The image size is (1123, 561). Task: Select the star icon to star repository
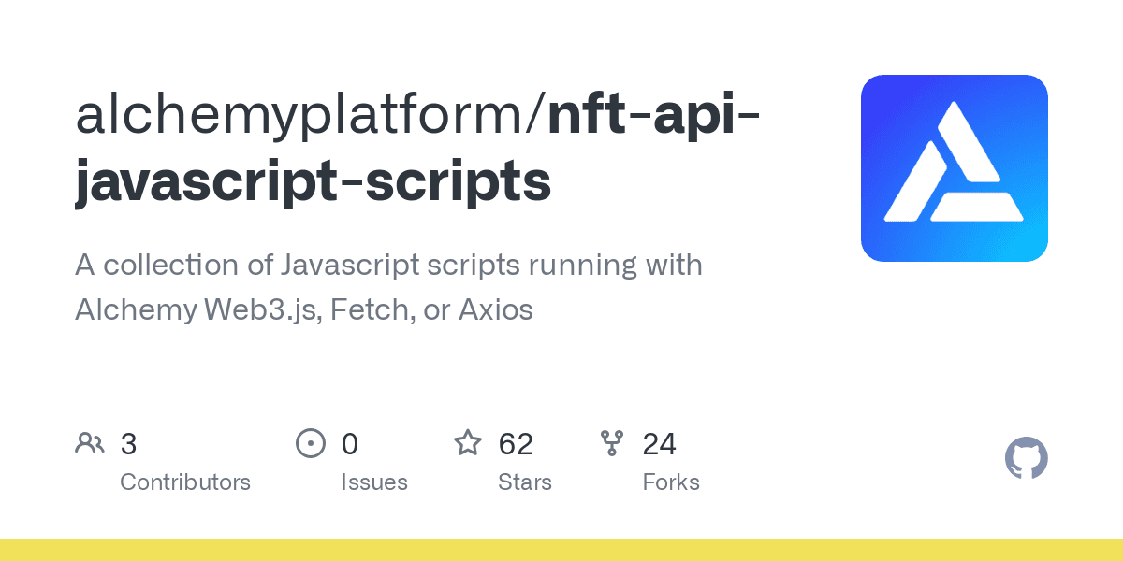point(467,442)
